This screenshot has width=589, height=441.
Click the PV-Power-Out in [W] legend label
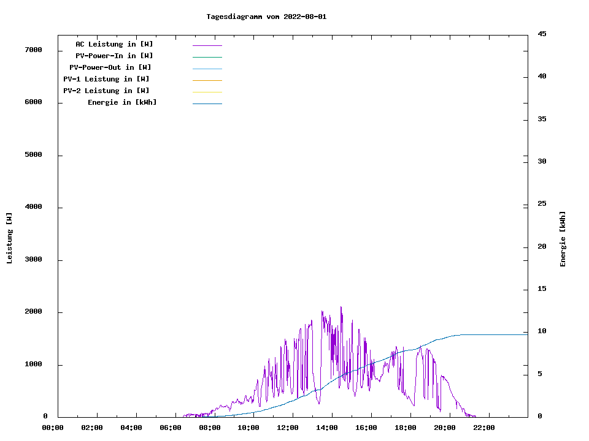110,67
